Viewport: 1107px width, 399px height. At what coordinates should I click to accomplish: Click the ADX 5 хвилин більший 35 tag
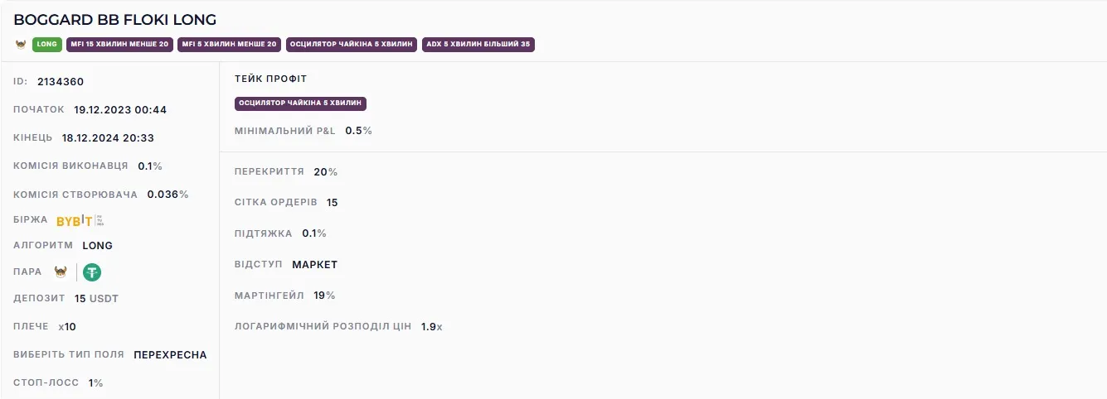478,45
